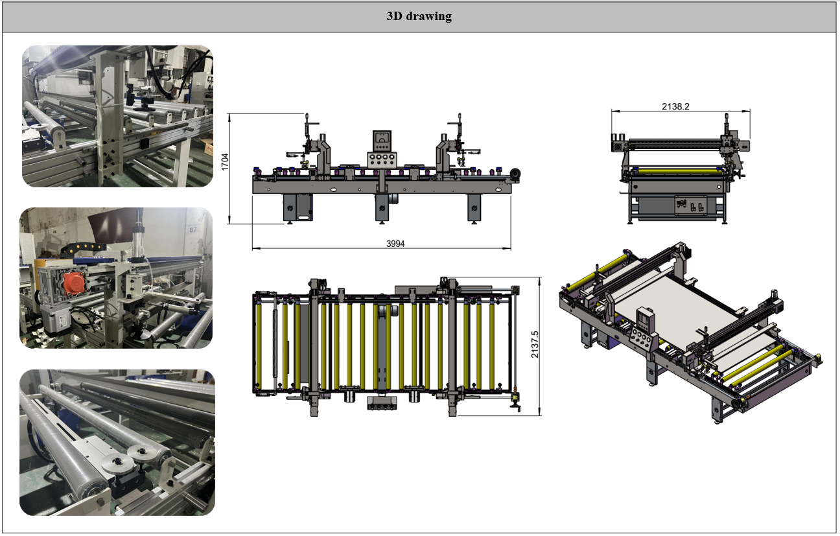This screenshot has width=840, height=536.
Task: Open the bottom-left conveyor rollers photo
Action: click(x=117, y=443)
